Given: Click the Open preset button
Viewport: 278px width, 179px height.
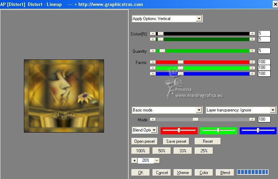Looking at the screenshot, I should click(x=144, y=141).
